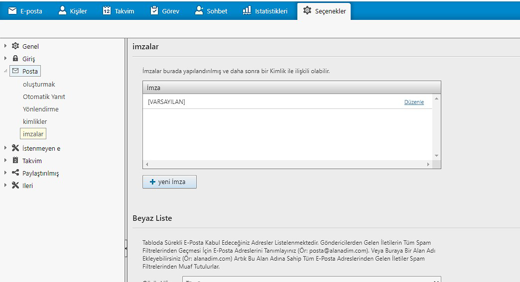Viewport: 520px width, 282px height.
Task: Click the share icon beside Paylaştırılmış
Action: point(15,173)
